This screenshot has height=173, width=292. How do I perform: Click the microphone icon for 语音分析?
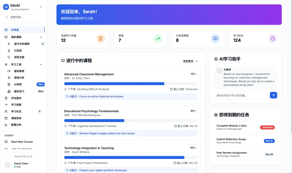point(9,78)
